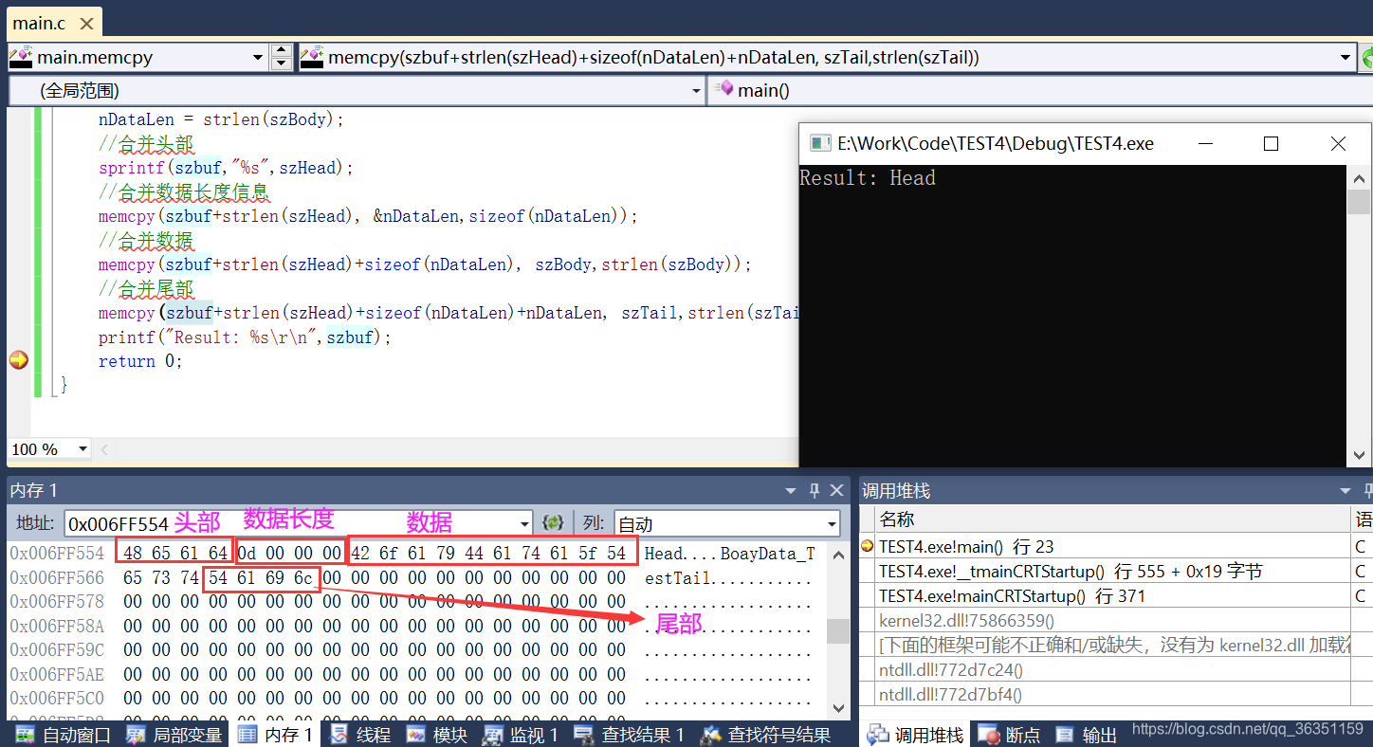
Task: Switch to the 查找符号结果 tab
Action: coord(766,735)
